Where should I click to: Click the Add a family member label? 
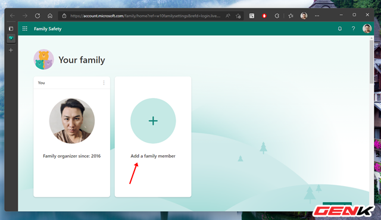[x=153, y=156]
